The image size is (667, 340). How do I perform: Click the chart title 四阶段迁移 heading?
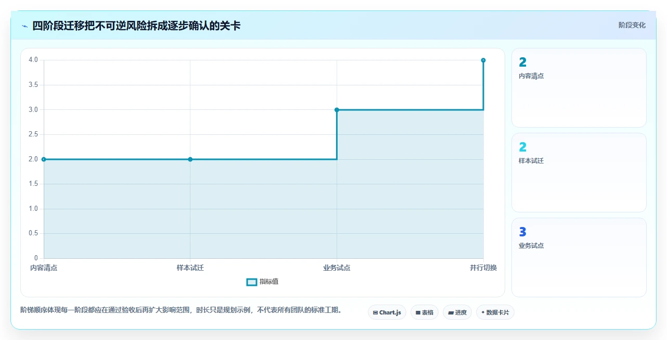point(136,26)
